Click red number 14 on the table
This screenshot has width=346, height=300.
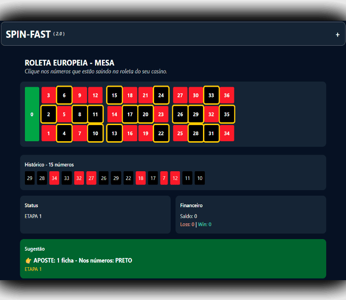(x=114, y=114)
